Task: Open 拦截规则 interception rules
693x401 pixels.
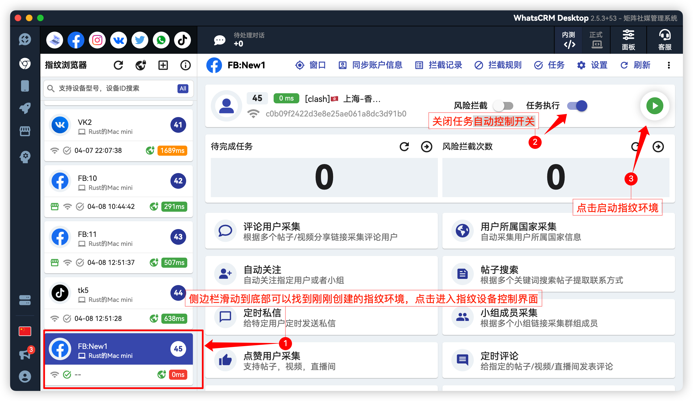Action: point(498,65)
